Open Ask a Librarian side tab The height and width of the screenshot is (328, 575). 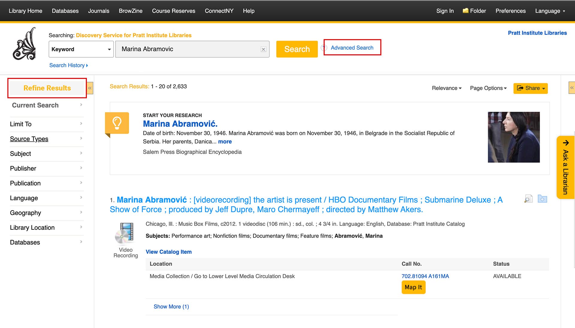[x=565, y=167]
